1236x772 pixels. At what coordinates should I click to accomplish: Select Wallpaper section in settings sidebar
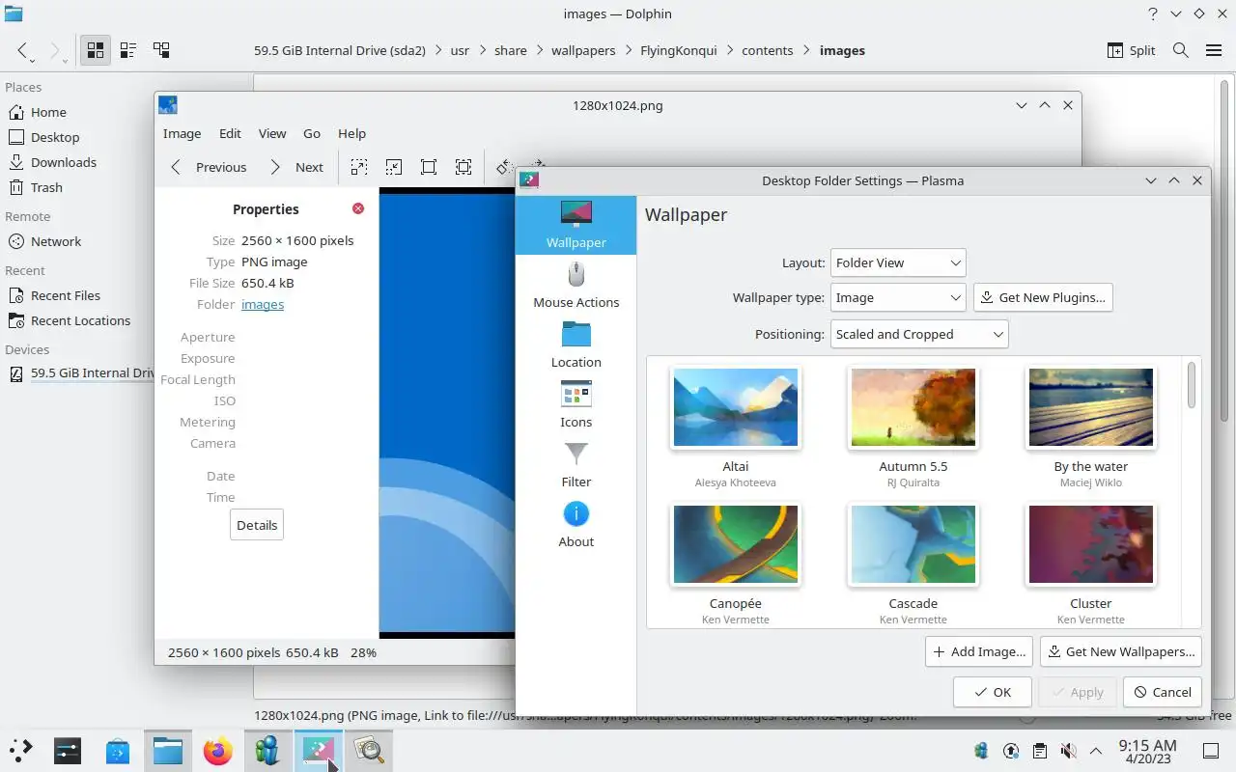click(x=576, y=225)
